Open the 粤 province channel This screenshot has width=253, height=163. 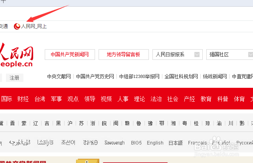[x=185, y=123]
